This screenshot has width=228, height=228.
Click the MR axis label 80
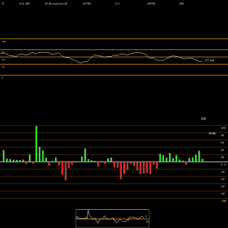(223, 135)
